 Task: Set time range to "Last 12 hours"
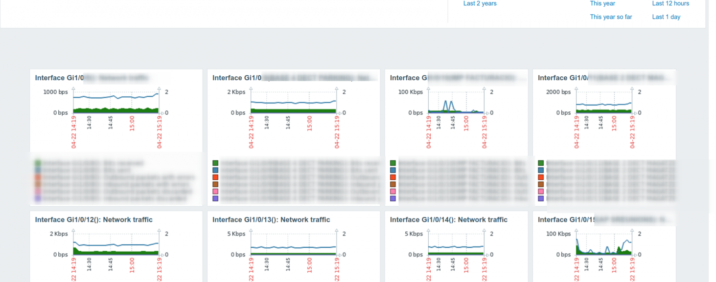click(670, 3)
